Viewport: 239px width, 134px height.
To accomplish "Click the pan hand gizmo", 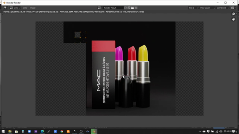I will (x=233, y=19).
